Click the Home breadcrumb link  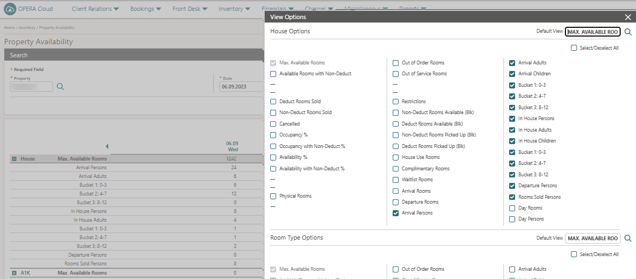[x=9, y=27]
